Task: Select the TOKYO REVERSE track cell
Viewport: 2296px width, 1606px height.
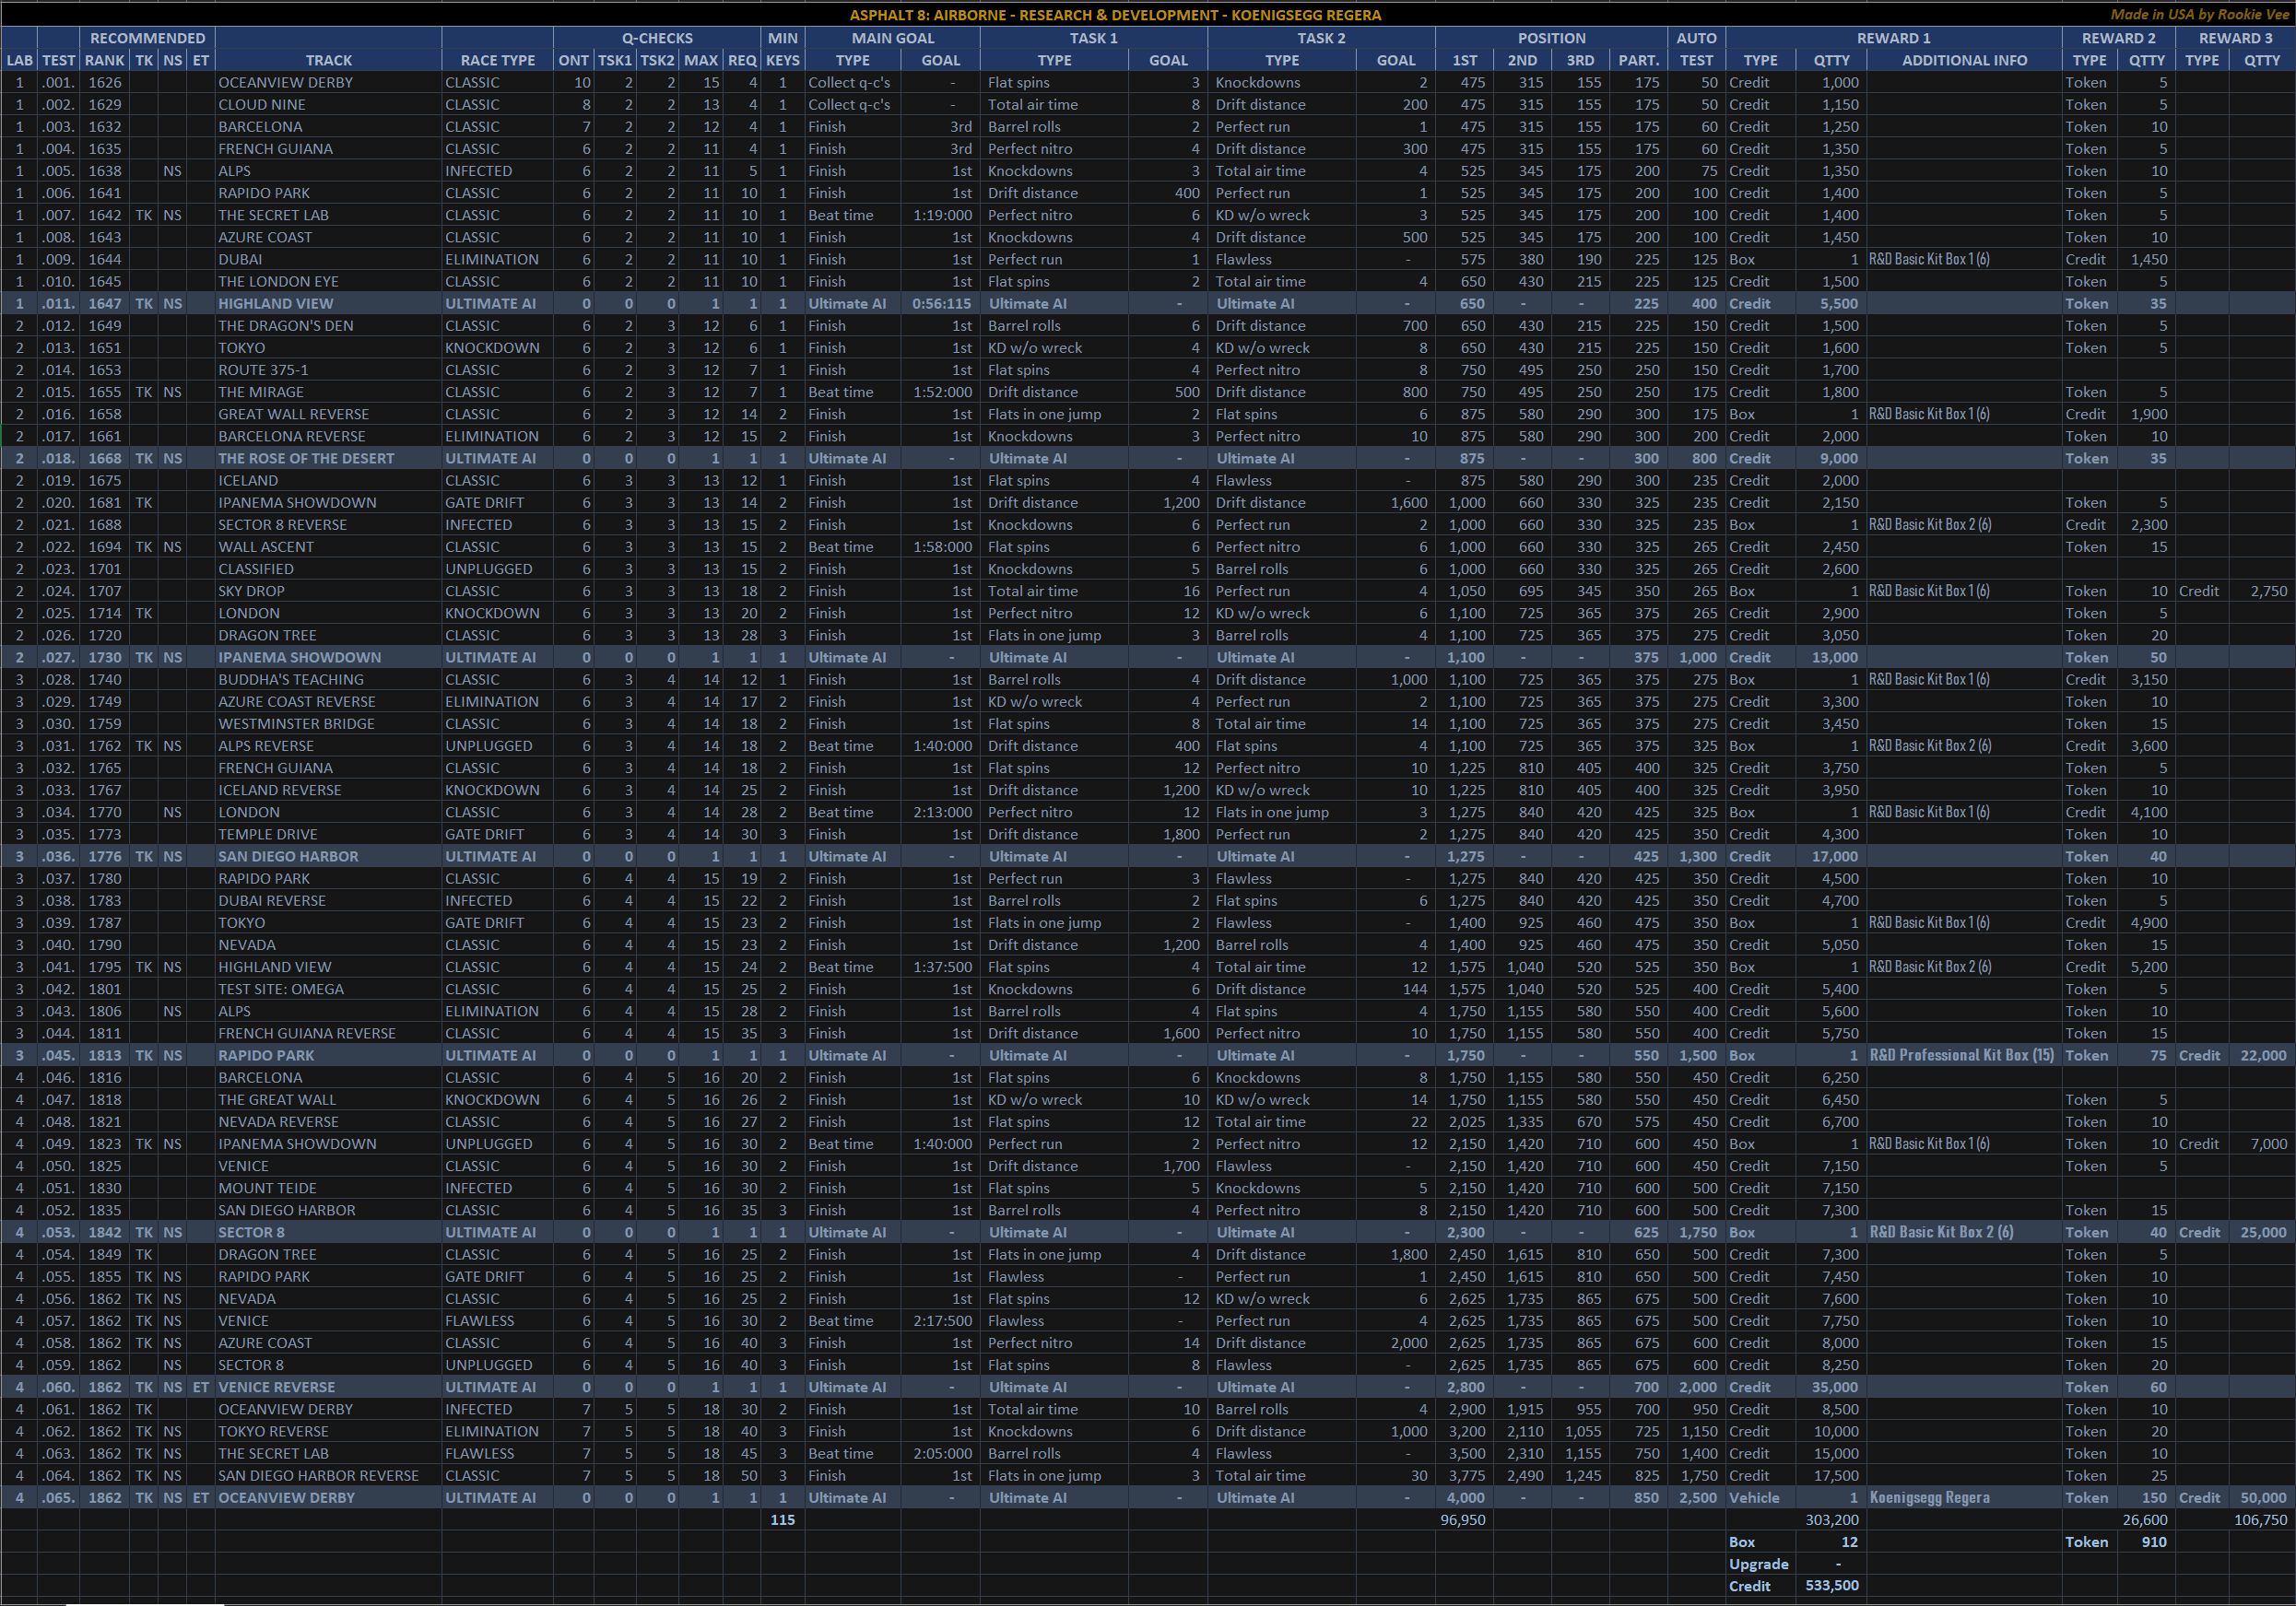Action: (x=328, y=1431)
